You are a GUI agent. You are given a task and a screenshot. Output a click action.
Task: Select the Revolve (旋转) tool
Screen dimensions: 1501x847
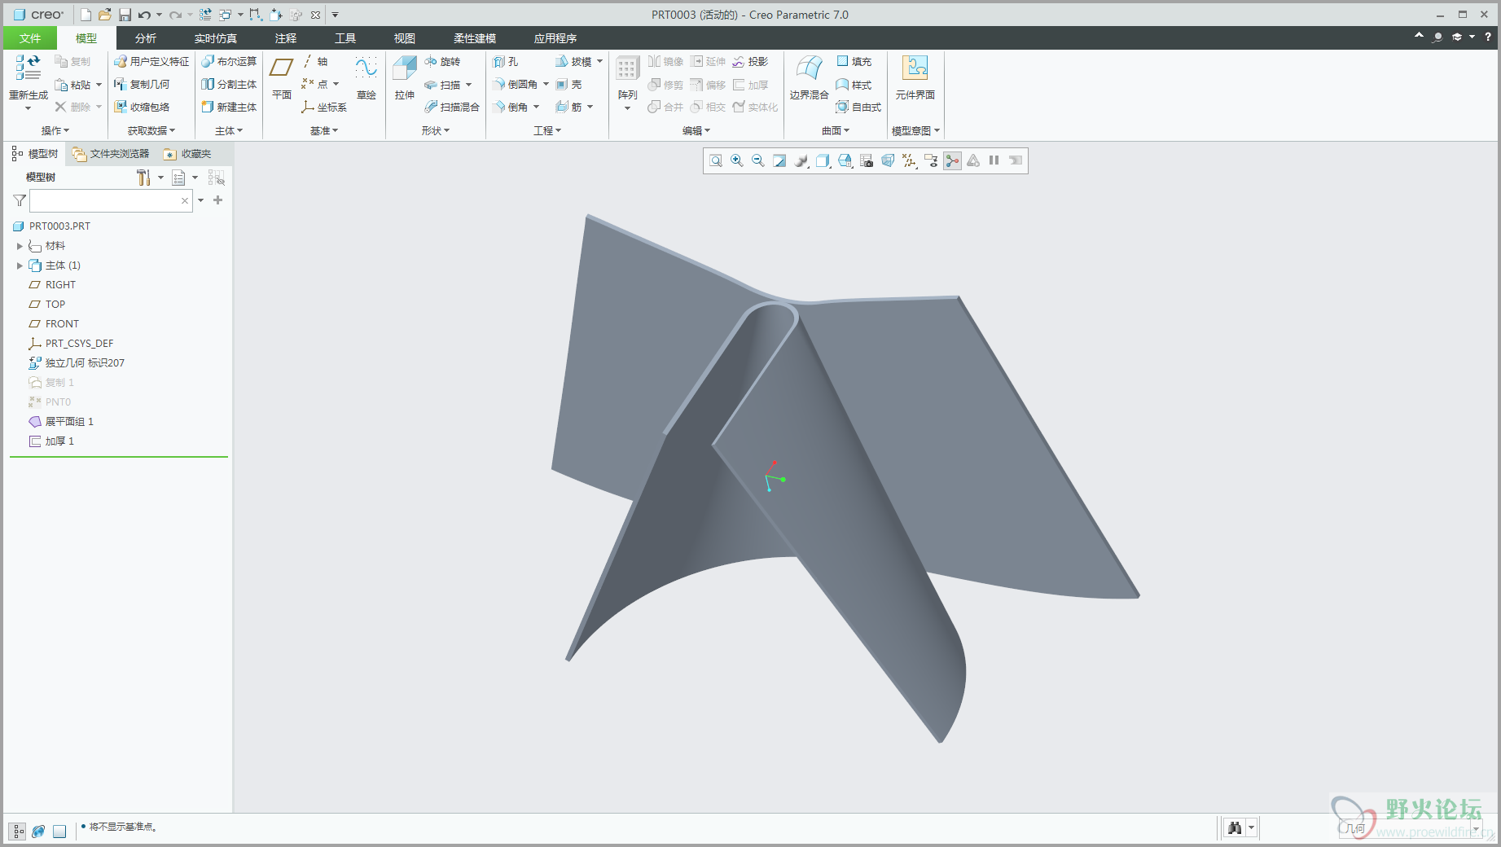tap(442, 61)
